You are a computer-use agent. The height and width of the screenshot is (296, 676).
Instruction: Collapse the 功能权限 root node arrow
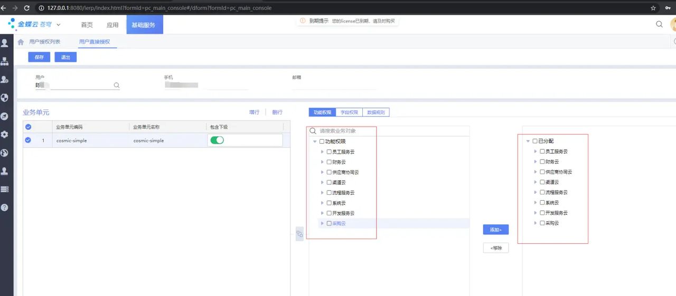pos(315,141)
